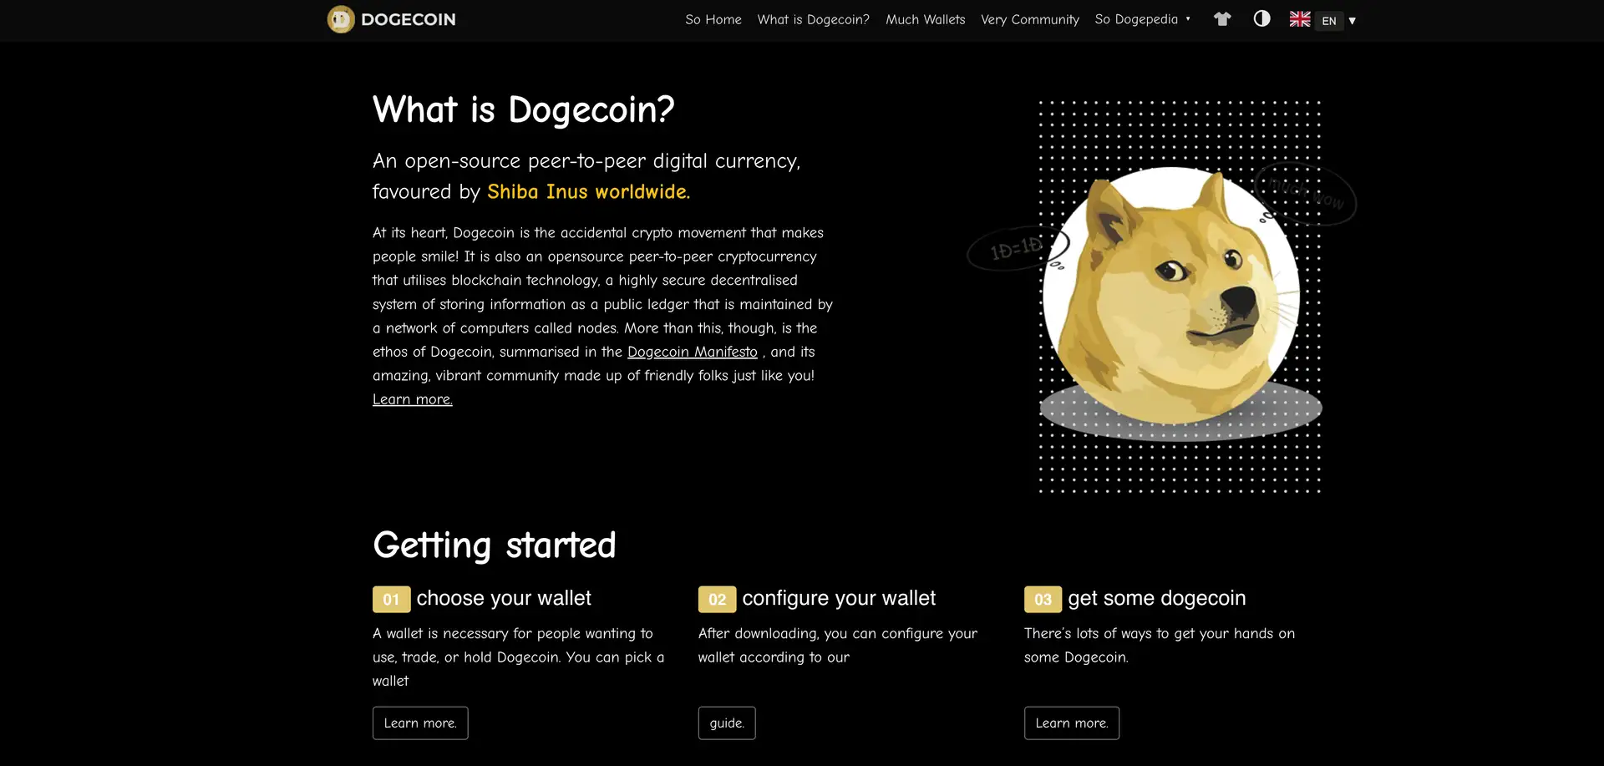1604x766 pixels.
Task: Open the guide button for configure wallet
Action: [x=727, y=723]
